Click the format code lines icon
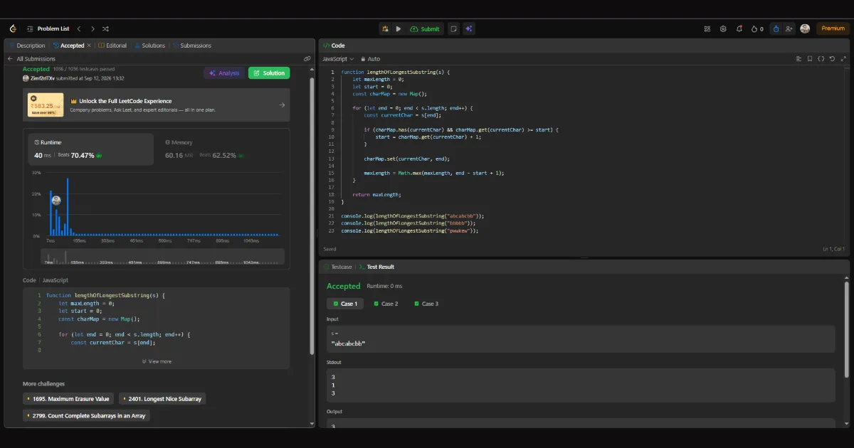This screenshot has height=448, width=854. point(798,59)
